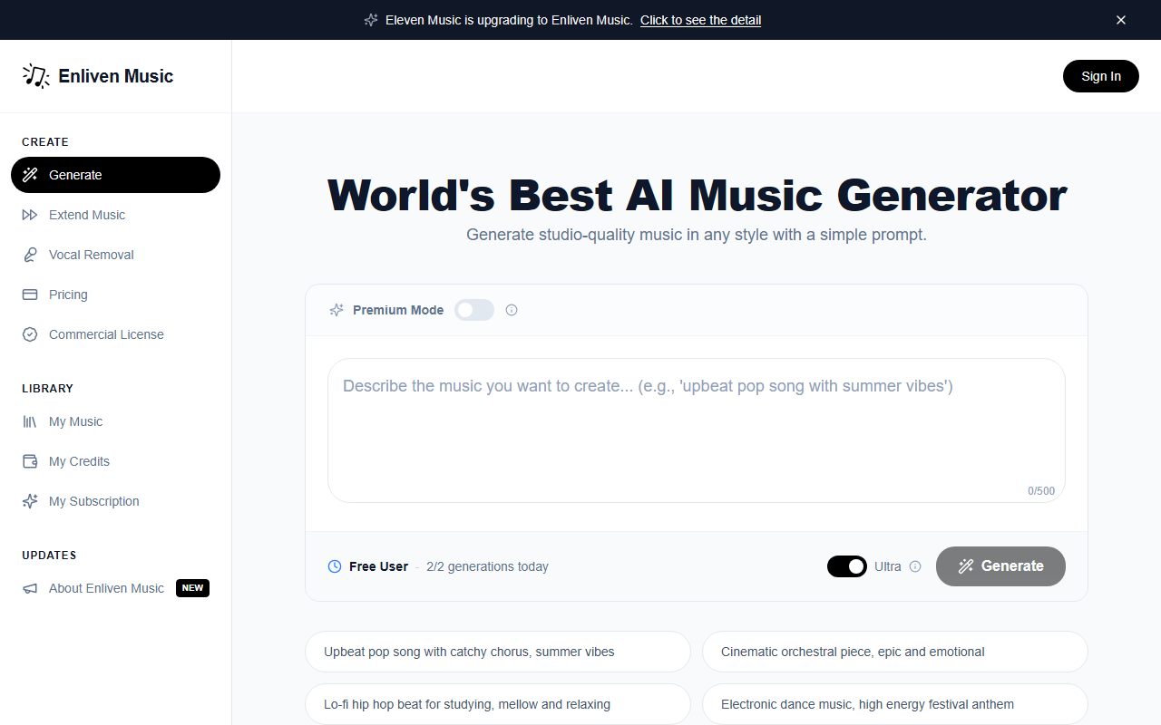
Task: Click the Sign In button
Action: pos(1101,76)
